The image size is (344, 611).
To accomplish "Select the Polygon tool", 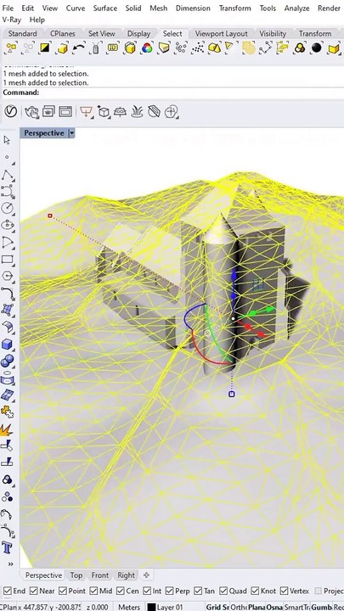I will 8,276.
